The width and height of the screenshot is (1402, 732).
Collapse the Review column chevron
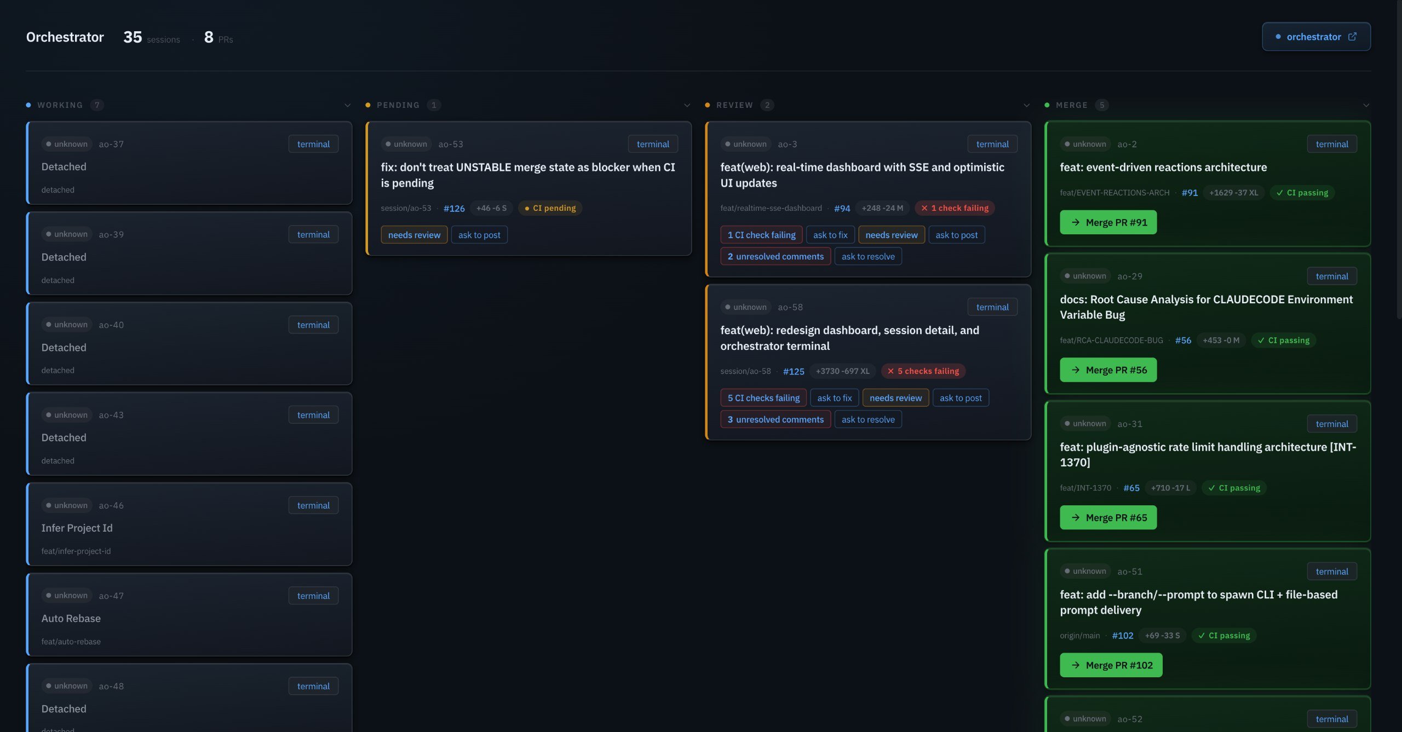click(1026, 105)
